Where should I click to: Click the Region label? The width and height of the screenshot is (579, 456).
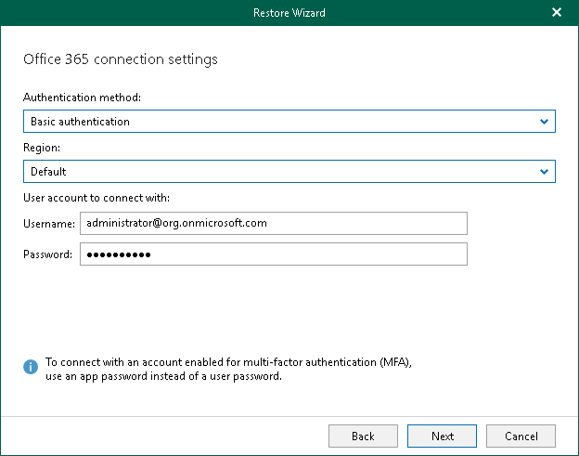(41, 148)
